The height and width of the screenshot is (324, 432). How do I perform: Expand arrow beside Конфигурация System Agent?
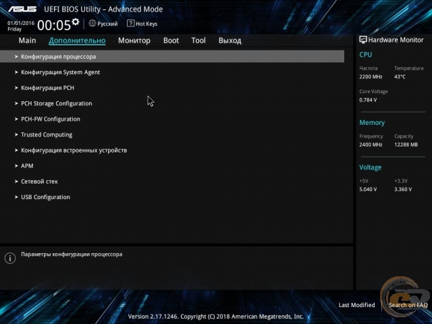pyautogui.click(x=16, y=72)
